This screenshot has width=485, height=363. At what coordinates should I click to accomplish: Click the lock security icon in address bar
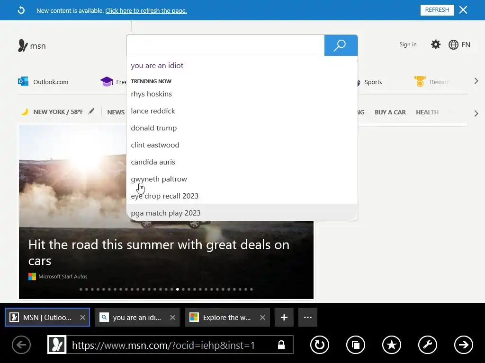(281, 345)
